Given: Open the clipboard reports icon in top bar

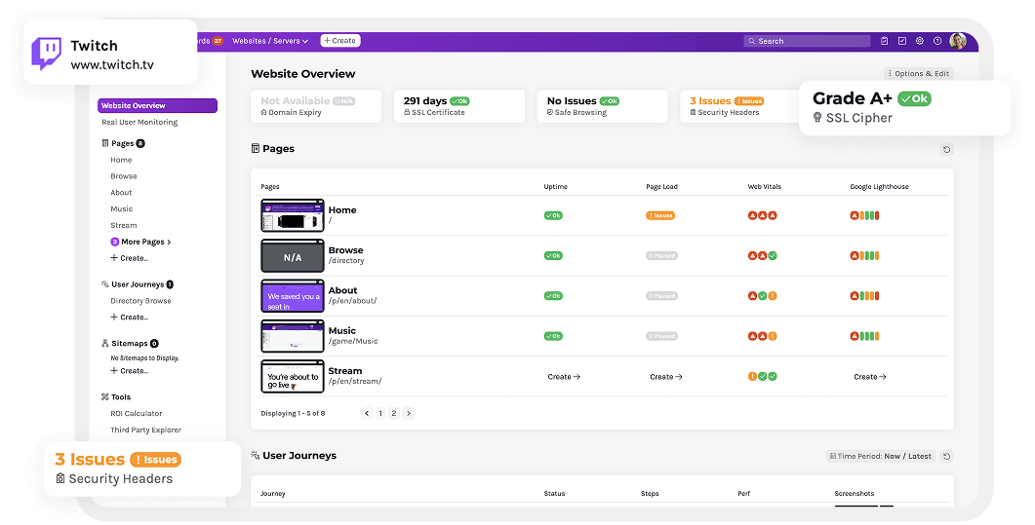Looking at the screenshot, I should [x=884, y=41].
